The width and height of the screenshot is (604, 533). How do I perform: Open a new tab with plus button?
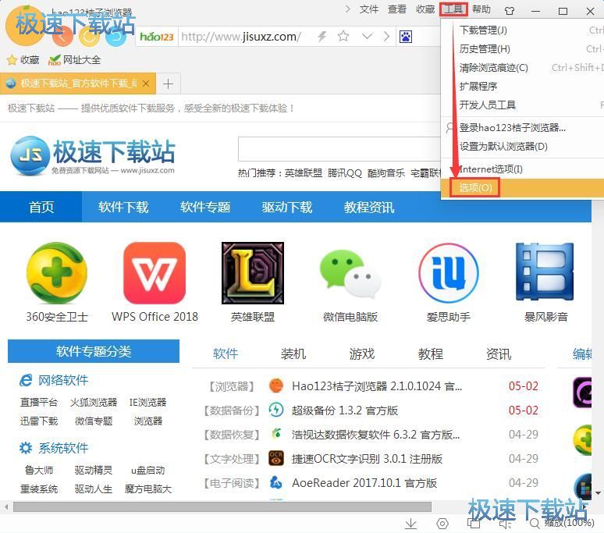point(168,84)
